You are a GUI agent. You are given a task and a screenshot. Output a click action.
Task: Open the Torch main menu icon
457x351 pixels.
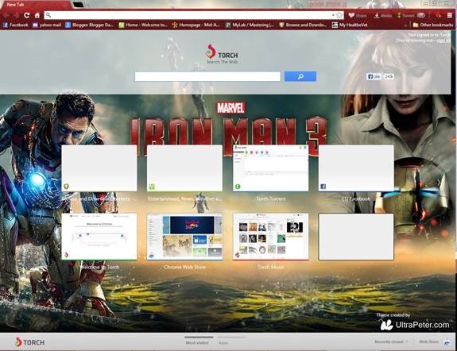tap(450, 15)
